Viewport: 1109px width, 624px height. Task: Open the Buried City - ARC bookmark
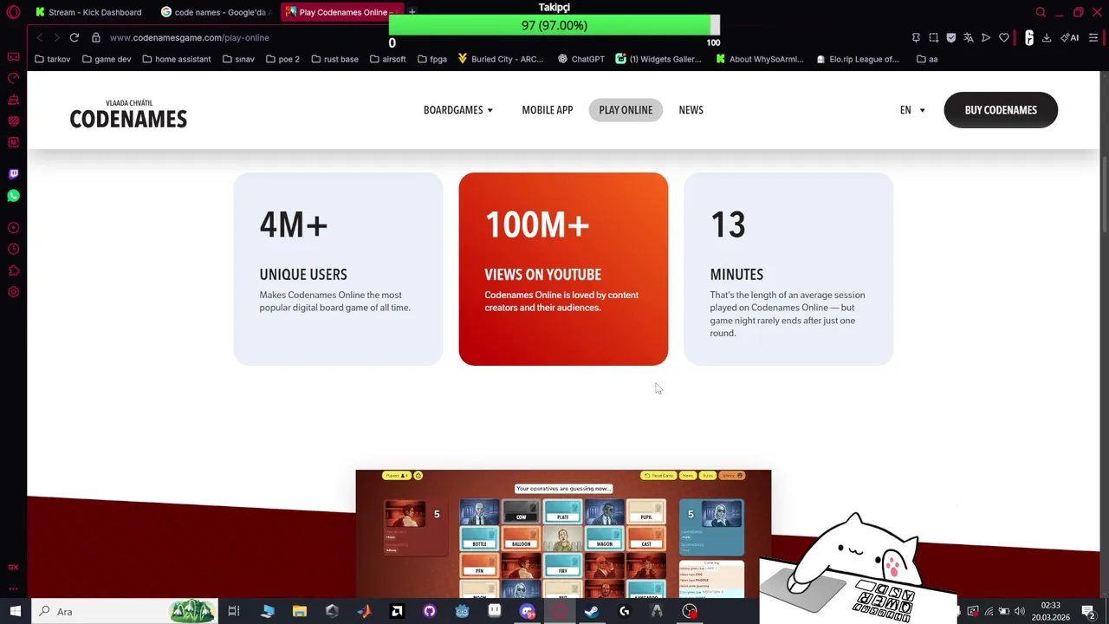(501, 59)
